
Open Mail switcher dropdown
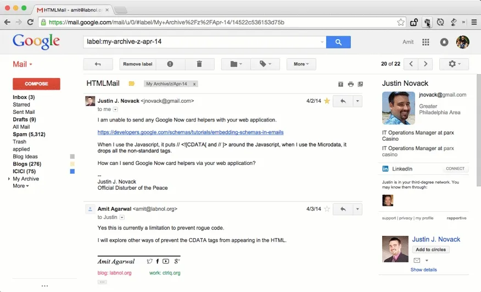click(x=23, y=64)
